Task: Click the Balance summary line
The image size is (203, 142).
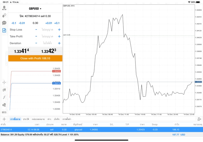Action: tap(40, 135)
